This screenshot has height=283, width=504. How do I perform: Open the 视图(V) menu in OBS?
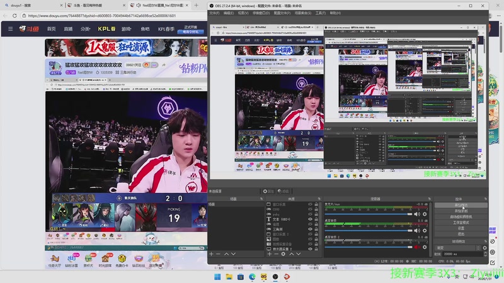pyautogui.click(x=243, y=13)
